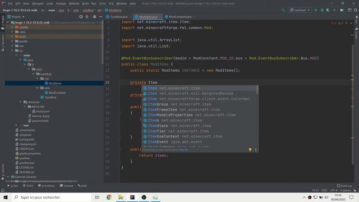The width and height of the screenshot is (359, 202).
Task: Collapse the META-INF folder
Action: click(x=25, y=107)
